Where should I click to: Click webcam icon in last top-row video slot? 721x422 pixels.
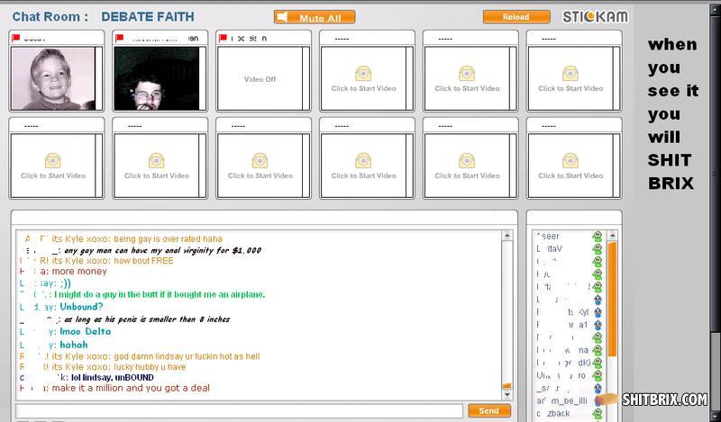click(570, 74)
